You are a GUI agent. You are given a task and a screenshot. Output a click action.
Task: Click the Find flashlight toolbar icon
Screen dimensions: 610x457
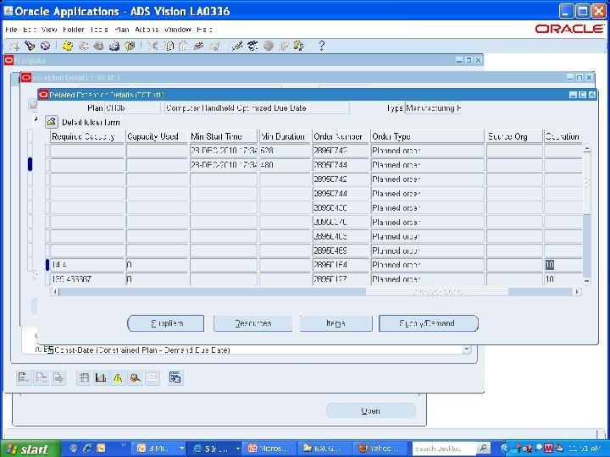click(x=30, y=47)
